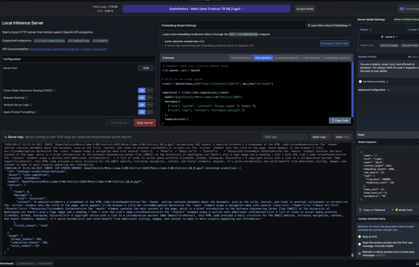The height and width of the screenshot is (267, 419).
Task: Click the 1 change indicator link
Action: (x=412, y=30)
